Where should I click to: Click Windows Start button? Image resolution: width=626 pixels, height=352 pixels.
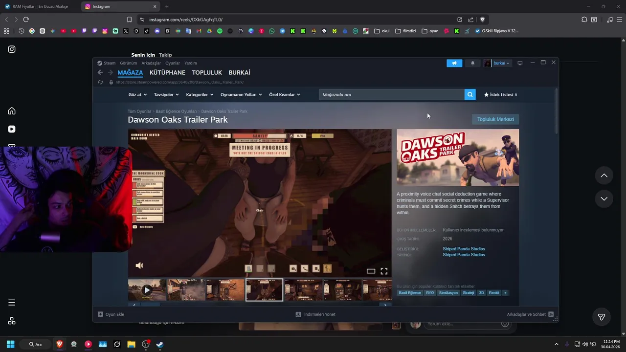pos(10,344)
